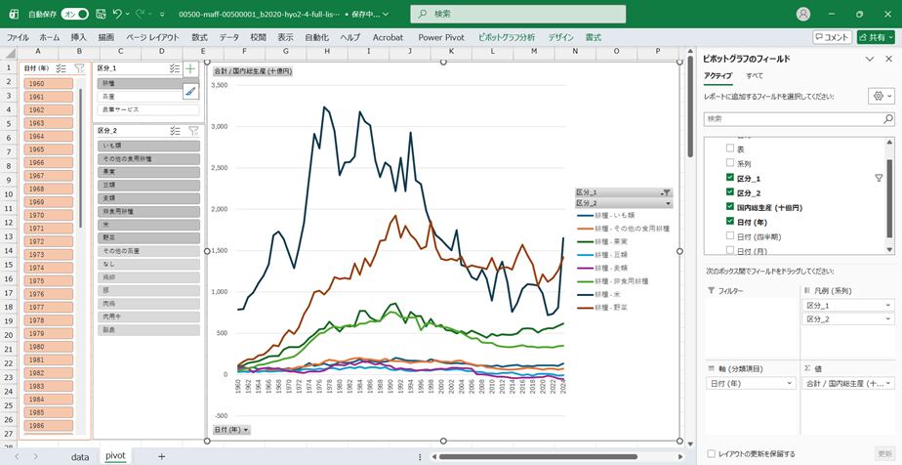Open Chart Elements with the green plus icon

tap(190, 69)
